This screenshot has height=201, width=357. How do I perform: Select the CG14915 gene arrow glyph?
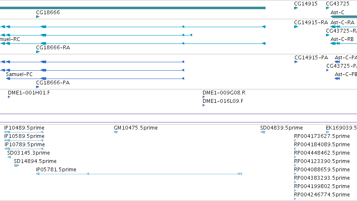(x=296, y=8)
